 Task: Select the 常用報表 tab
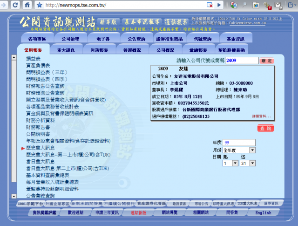[33, 50]
